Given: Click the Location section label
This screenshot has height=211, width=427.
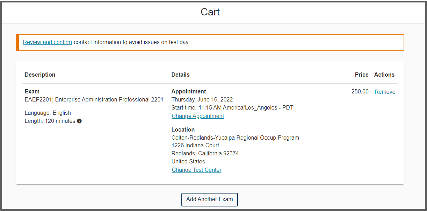Looking at the screenshot, I should (183, 130).
